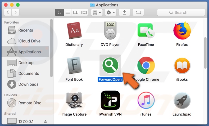
Task: Click the Edit Tags toolbar button
Action: 138,12
